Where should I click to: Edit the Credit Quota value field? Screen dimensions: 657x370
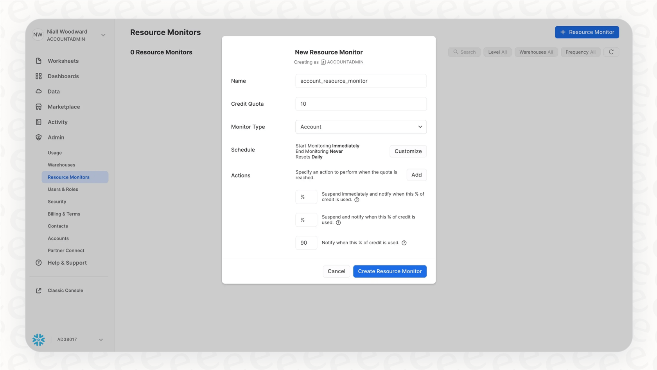[x=360, y=104]
